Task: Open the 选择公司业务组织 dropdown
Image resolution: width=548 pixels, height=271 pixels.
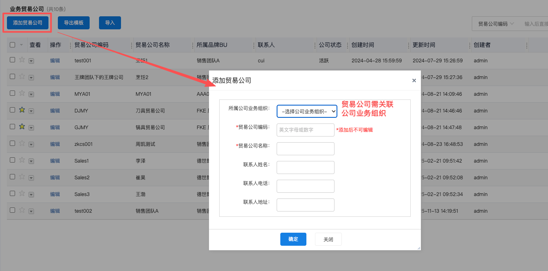Action: 307,111
